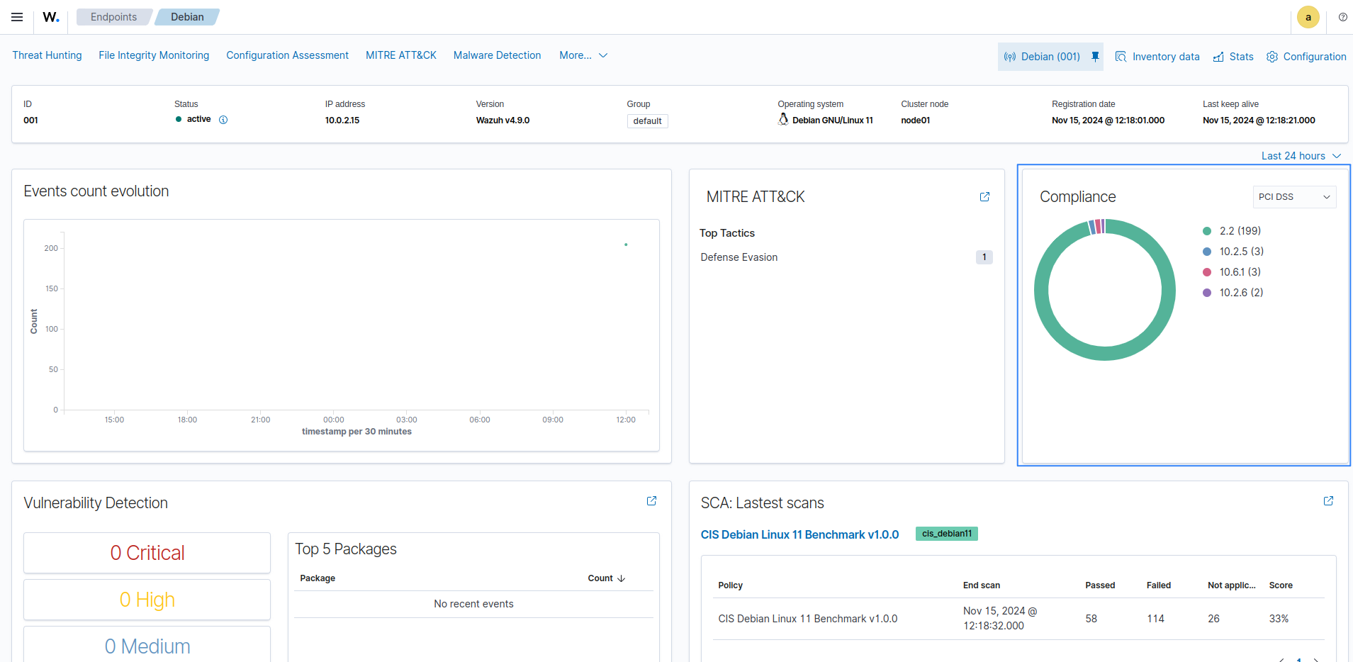
Task: Open Inventory data for the agent
Action: tap(1157, 56)
